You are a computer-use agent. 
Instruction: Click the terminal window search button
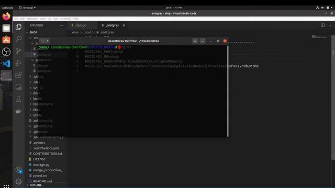coord(195,41)
